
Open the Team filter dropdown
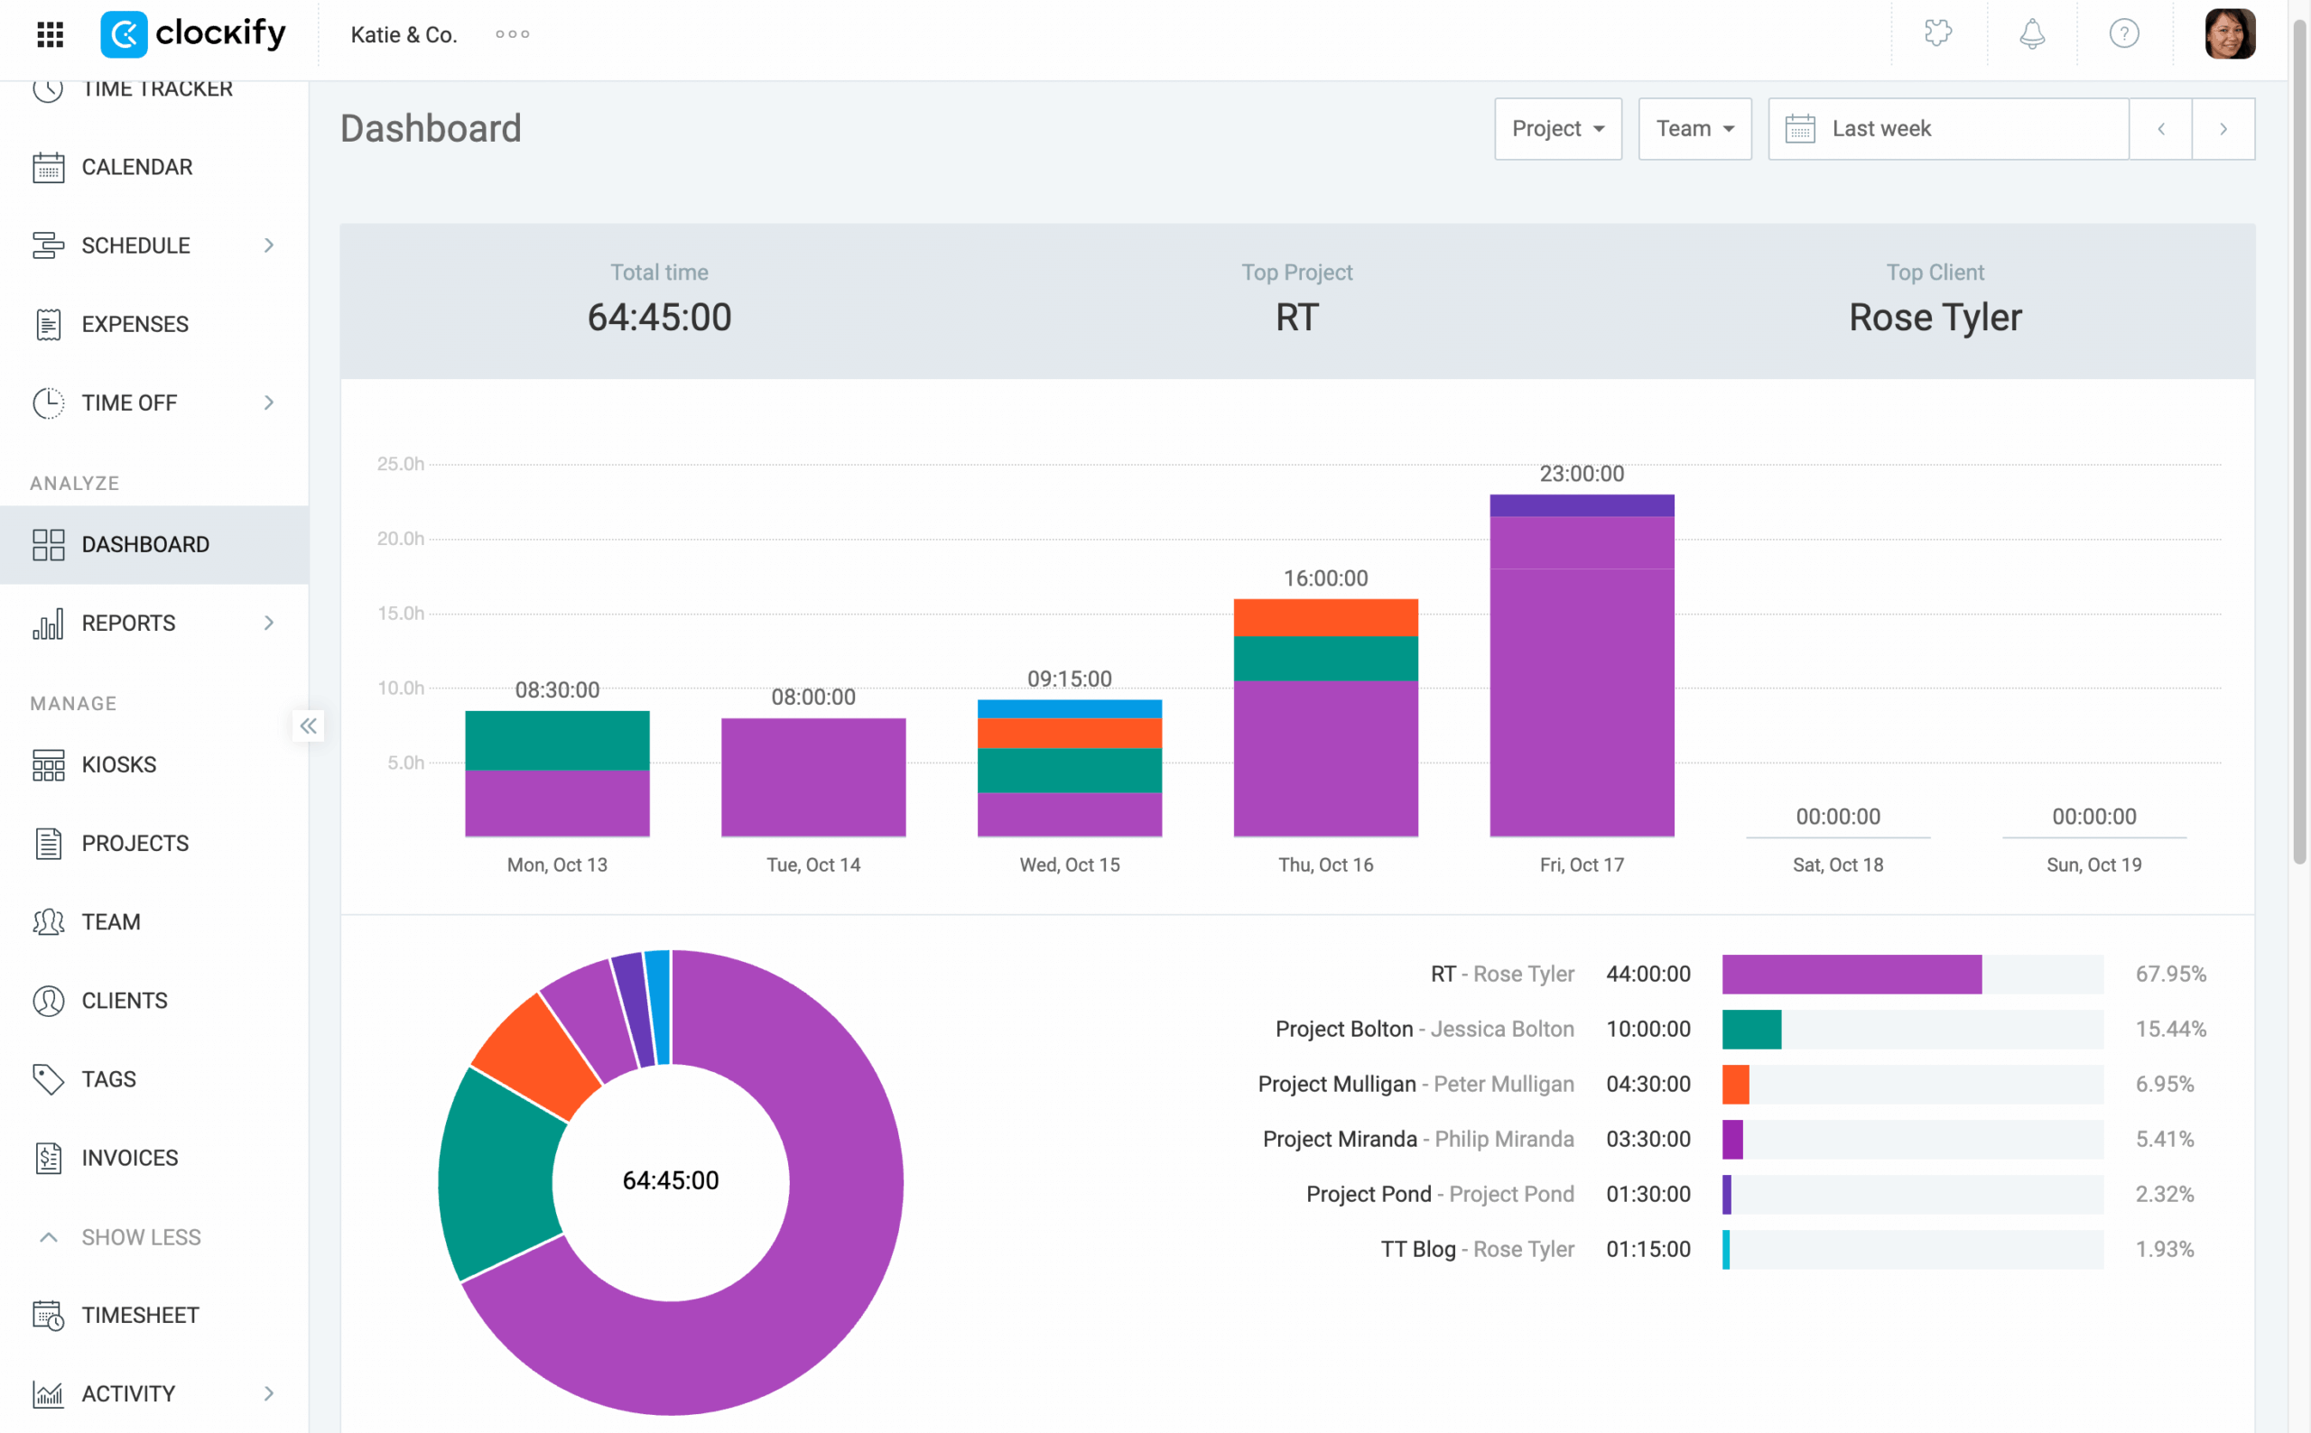[1694, 128]
